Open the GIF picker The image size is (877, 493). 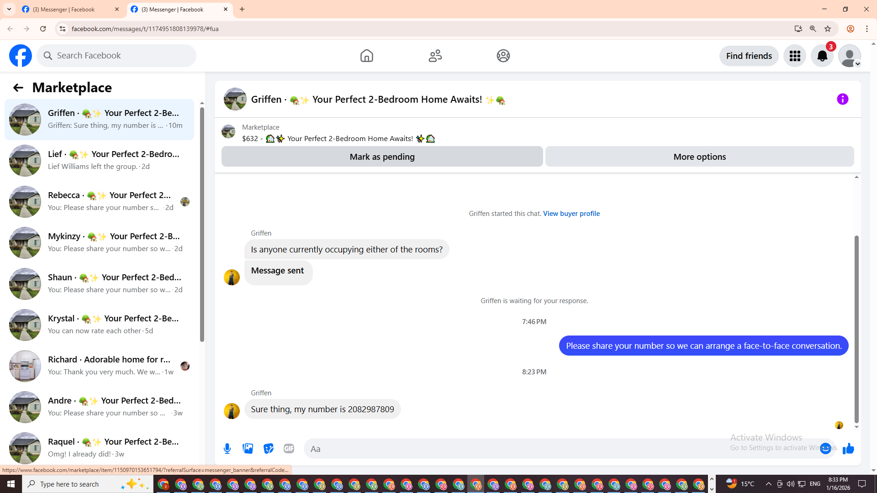(x=289, y=449)
